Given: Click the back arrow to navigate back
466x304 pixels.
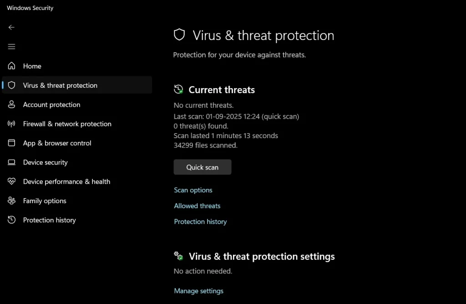Looking at the screenshot, I should pyautogui.click(x=11, y=27).
